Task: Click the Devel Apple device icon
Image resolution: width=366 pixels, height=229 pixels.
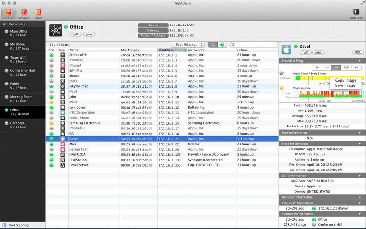Action: click(286, 50)
